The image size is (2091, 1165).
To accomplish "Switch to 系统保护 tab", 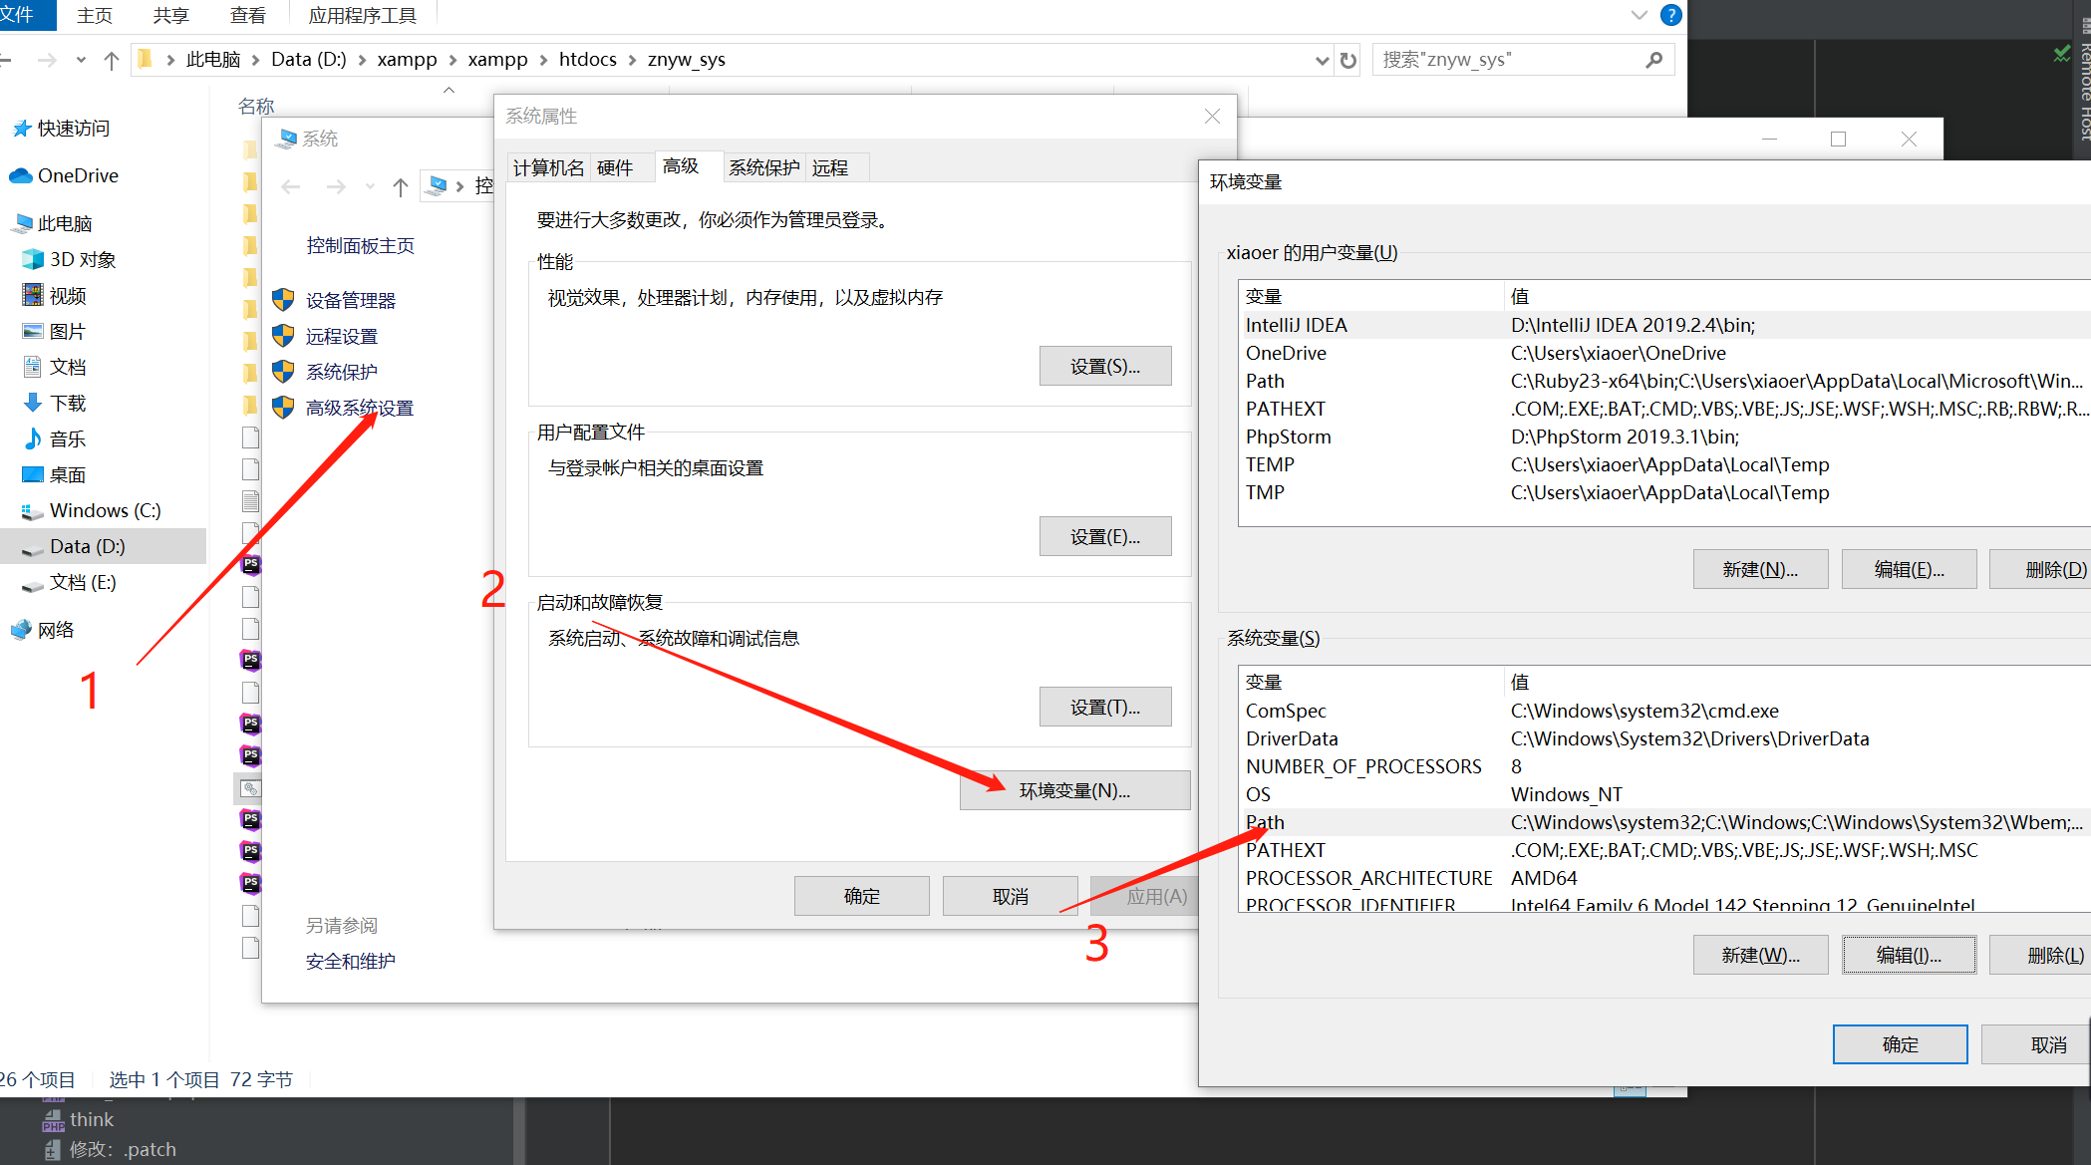I will (763, 167).
